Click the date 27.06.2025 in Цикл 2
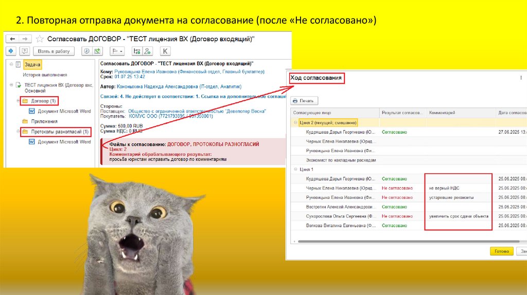The width and height of the screenshot is (527, 295). pyautogui.click(x=513, y=132)
